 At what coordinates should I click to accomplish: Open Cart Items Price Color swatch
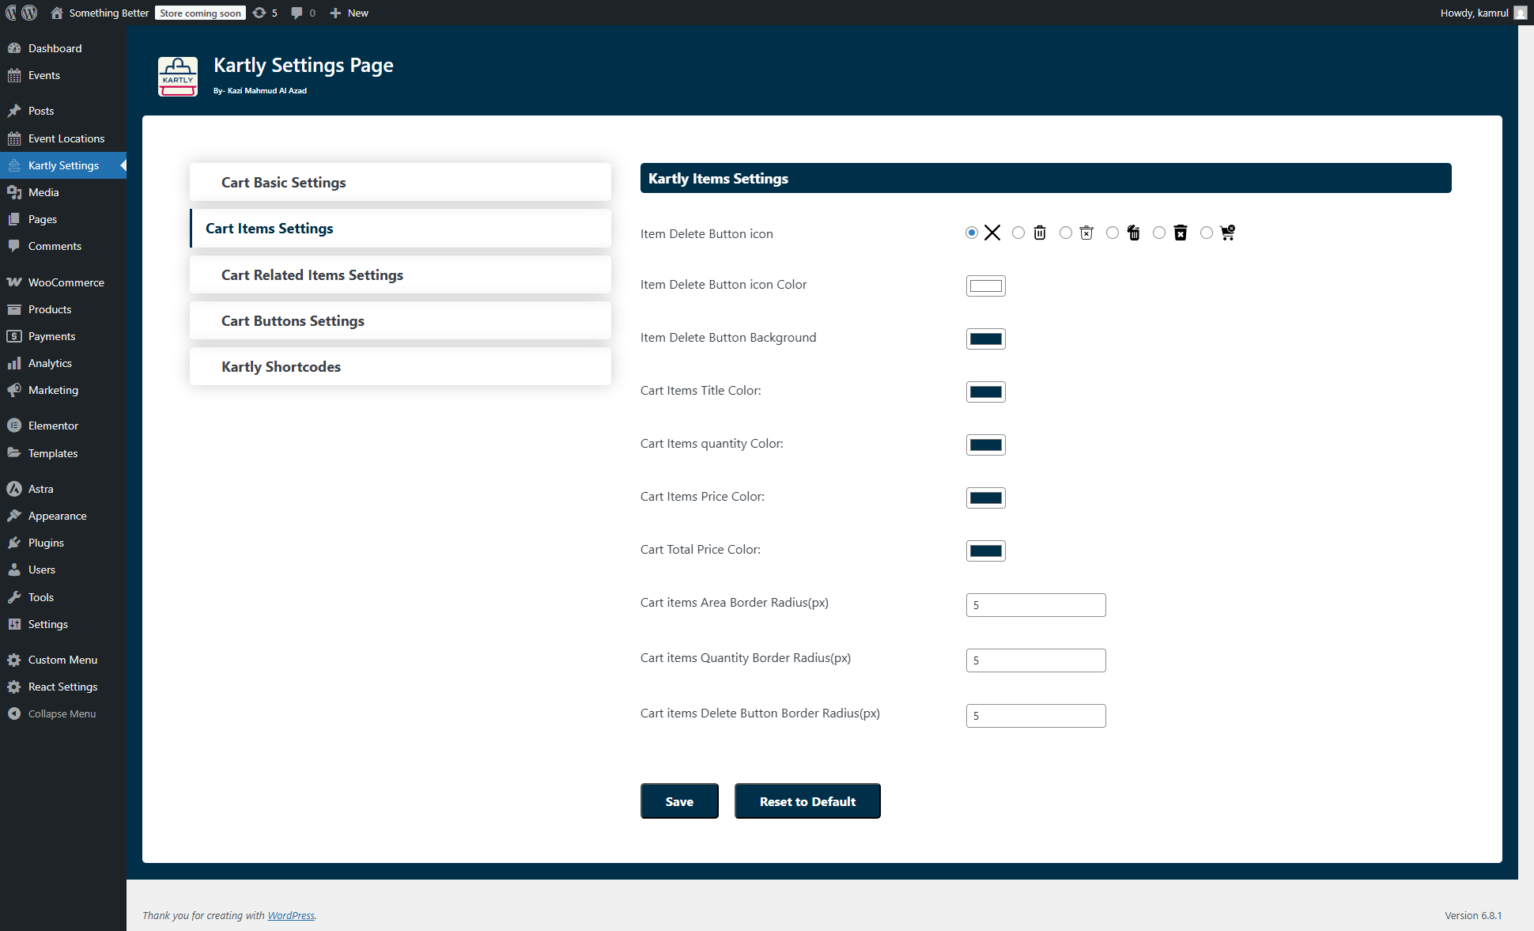[986, 498]
